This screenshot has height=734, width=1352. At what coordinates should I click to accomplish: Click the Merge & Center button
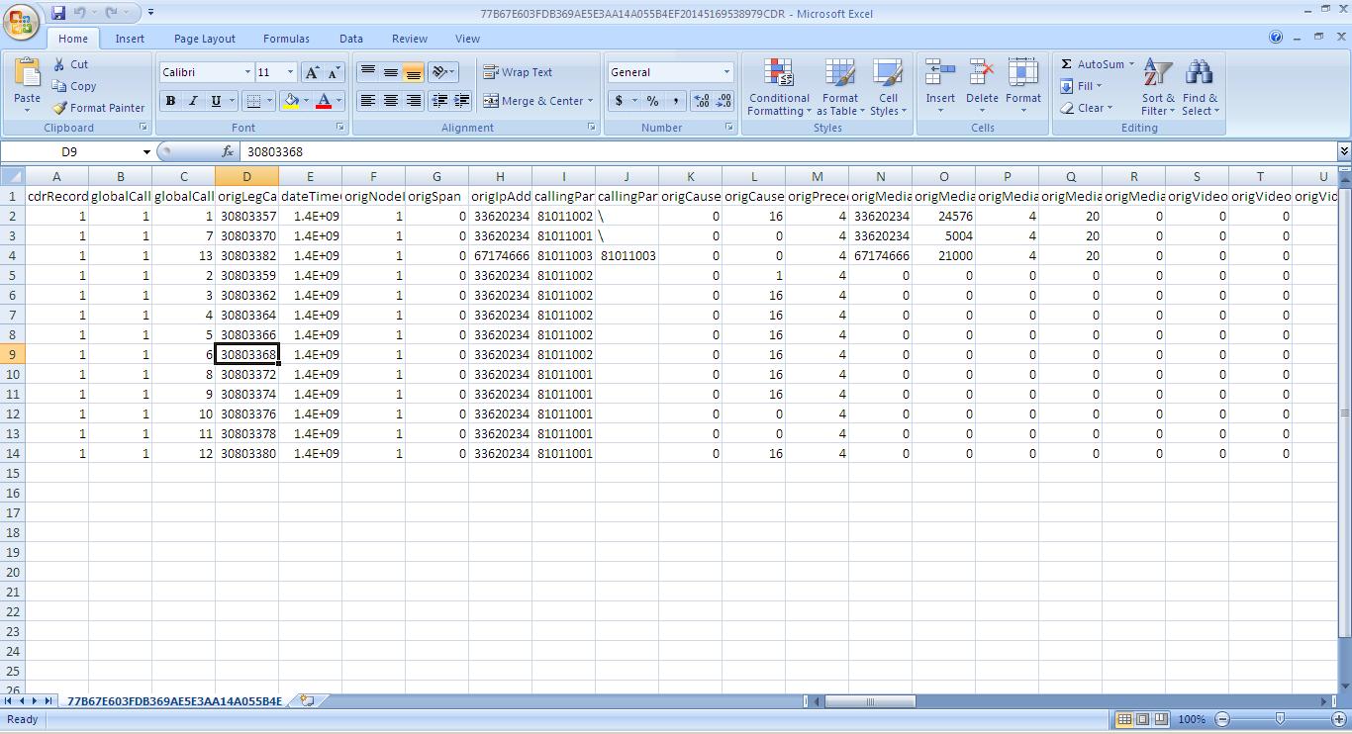[533, 101]
